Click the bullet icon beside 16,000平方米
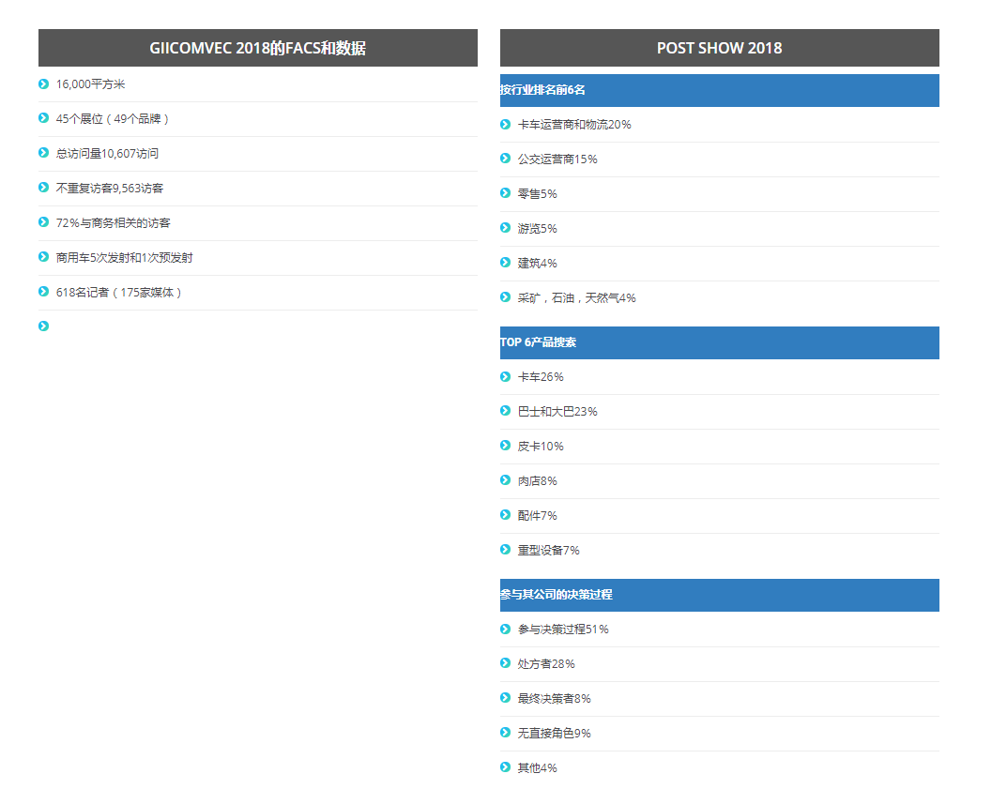The image size is (992, 789). tap(43, 84)
